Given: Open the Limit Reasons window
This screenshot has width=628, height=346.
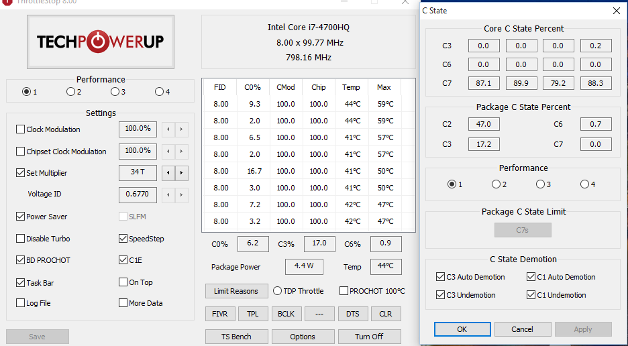Looking at the screenshot, I should [236, 291].
